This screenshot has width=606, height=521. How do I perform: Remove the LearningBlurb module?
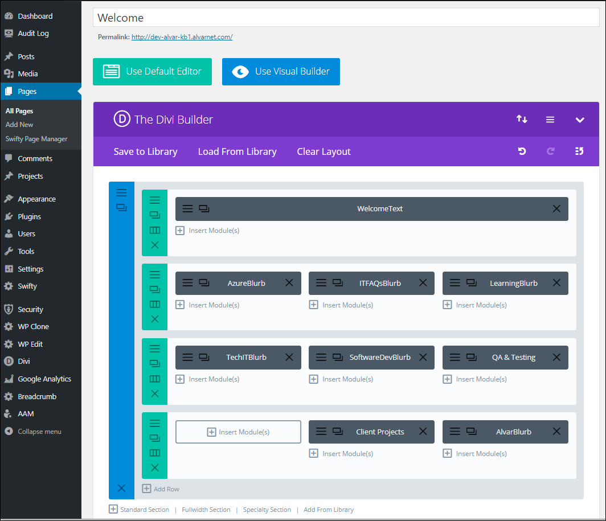coord(556,283)
